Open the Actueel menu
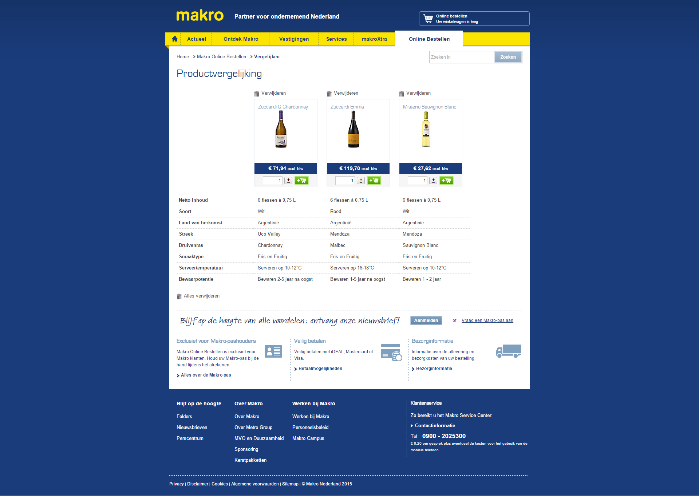 coord(197,39)
